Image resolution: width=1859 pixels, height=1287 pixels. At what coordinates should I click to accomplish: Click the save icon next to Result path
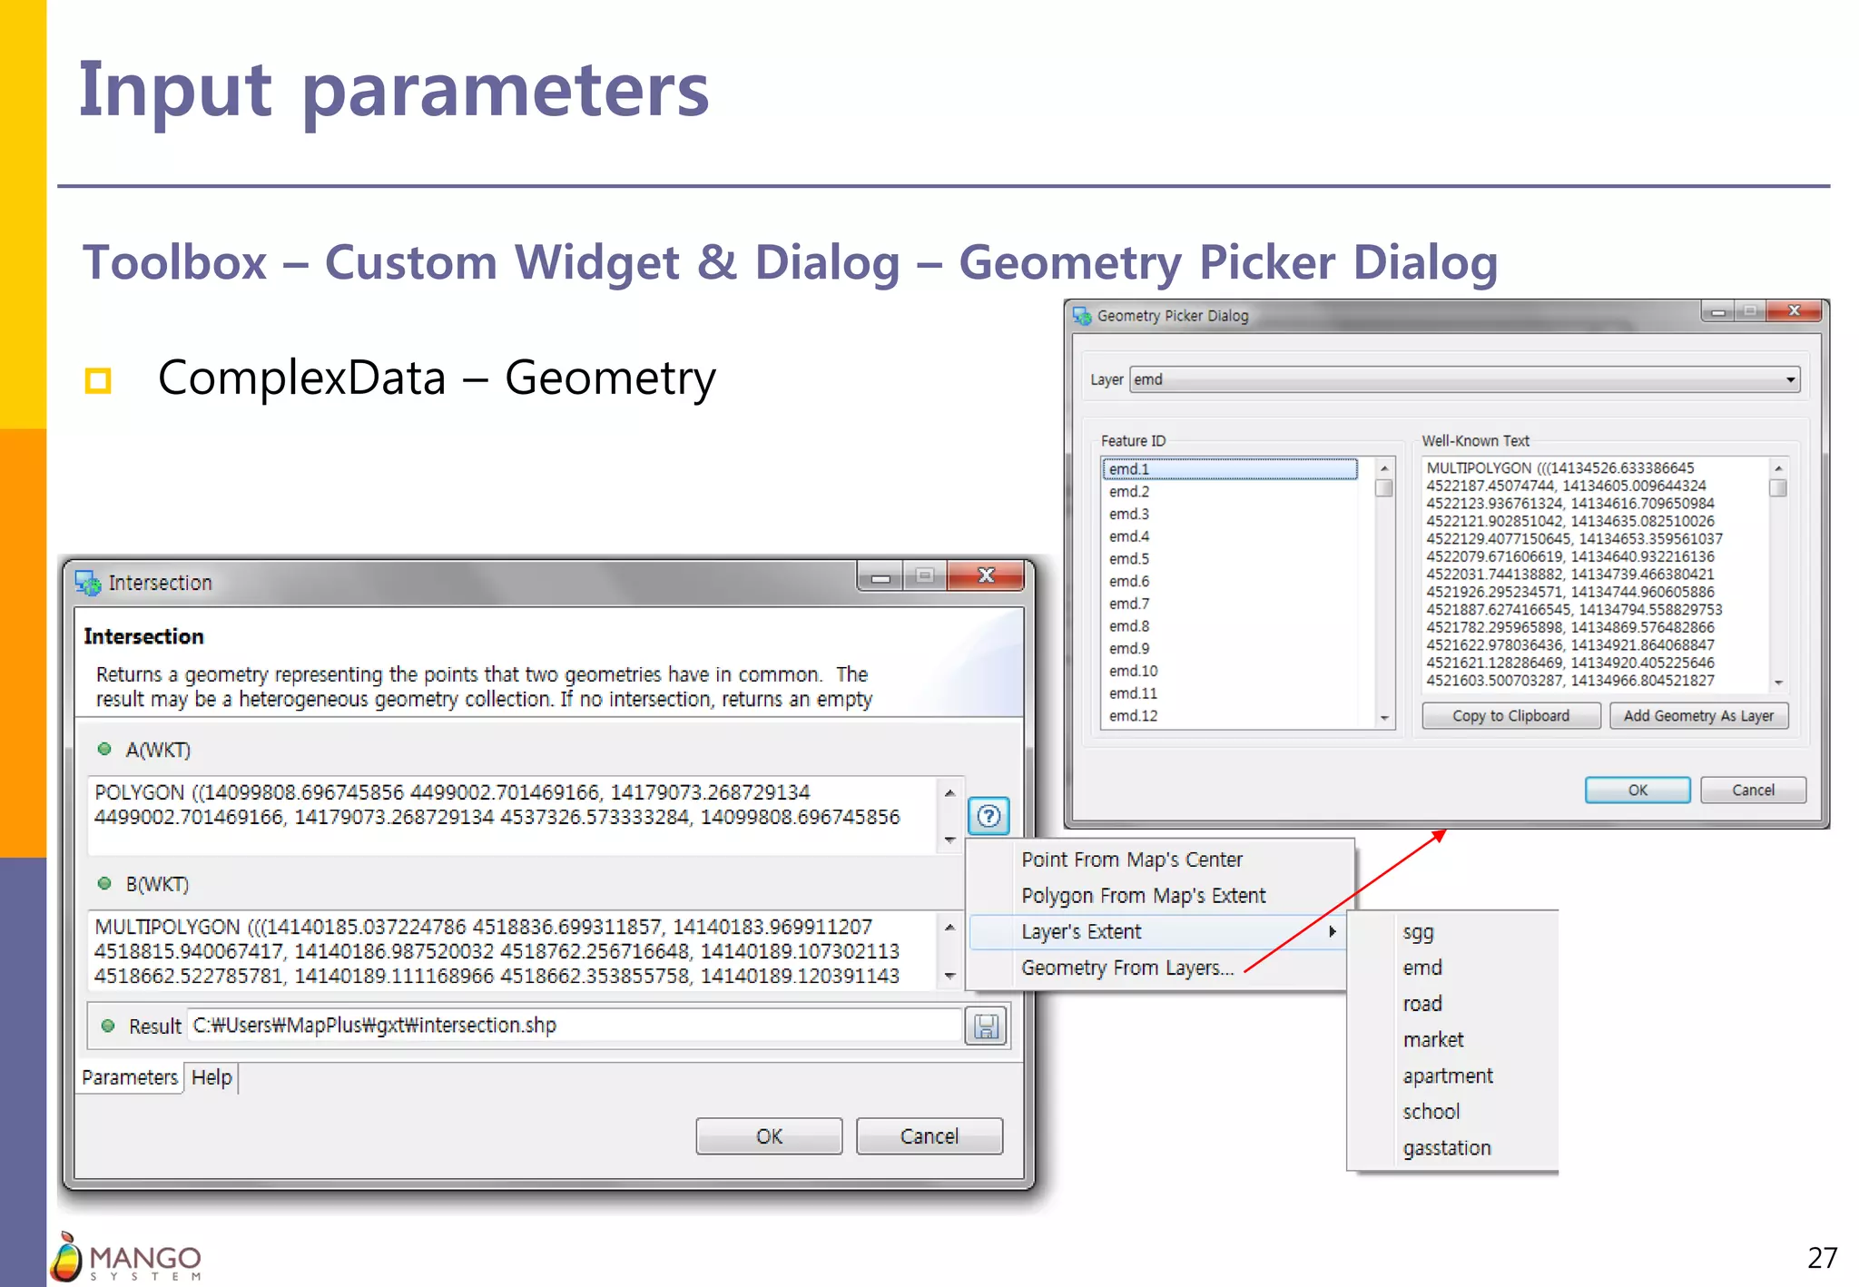(986, 1027)
